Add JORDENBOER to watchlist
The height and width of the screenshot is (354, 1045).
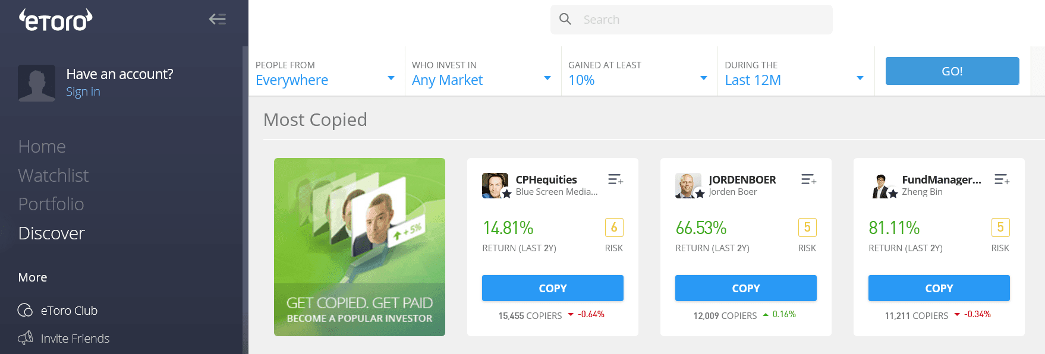(808, 179)
